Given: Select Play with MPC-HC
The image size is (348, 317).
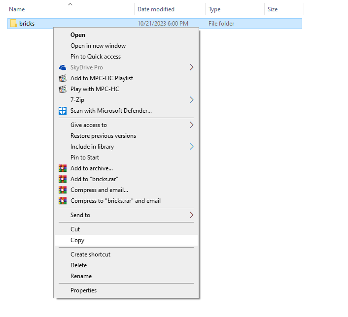Looking at the screenshot, I should pos(126,89).
